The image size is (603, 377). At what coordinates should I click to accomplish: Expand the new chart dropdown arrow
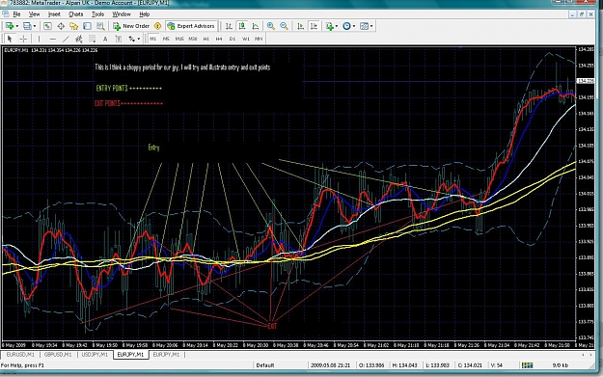point(17,26)
